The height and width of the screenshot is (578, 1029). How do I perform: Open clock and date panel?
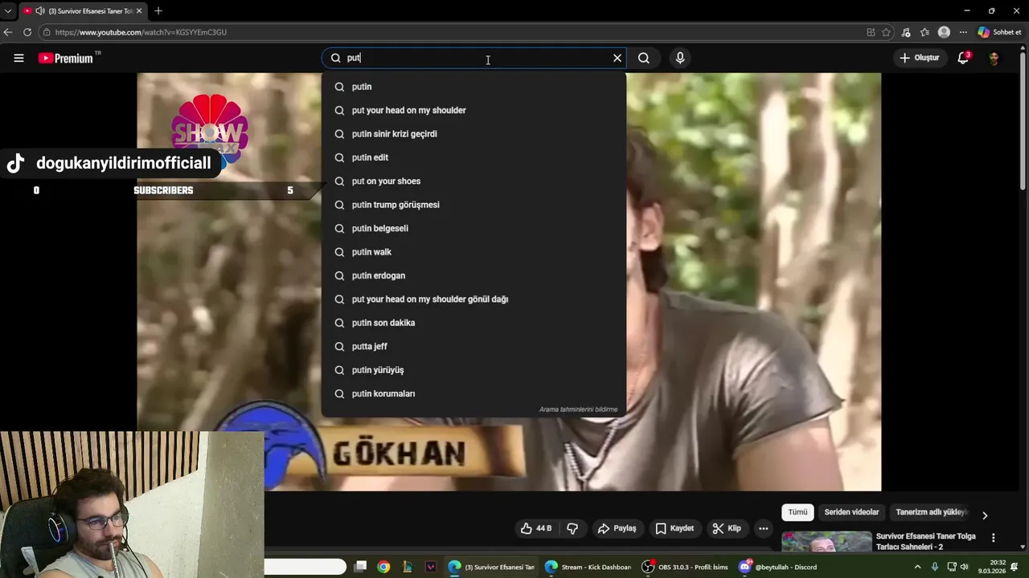992,567
